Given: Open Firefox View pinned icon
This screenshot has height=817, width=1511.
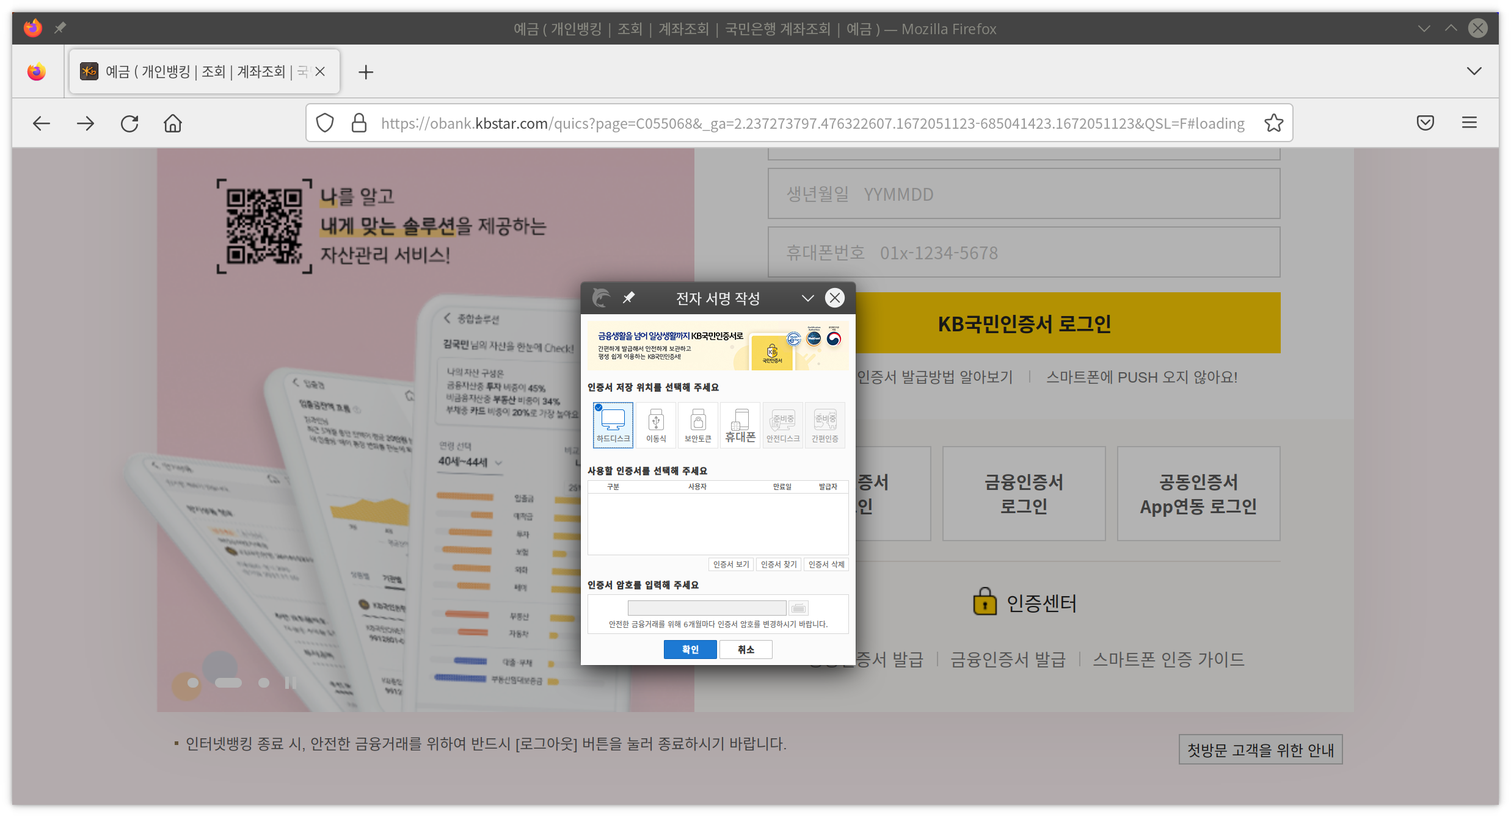Looking at the screenshot, I should pos(37,71).
